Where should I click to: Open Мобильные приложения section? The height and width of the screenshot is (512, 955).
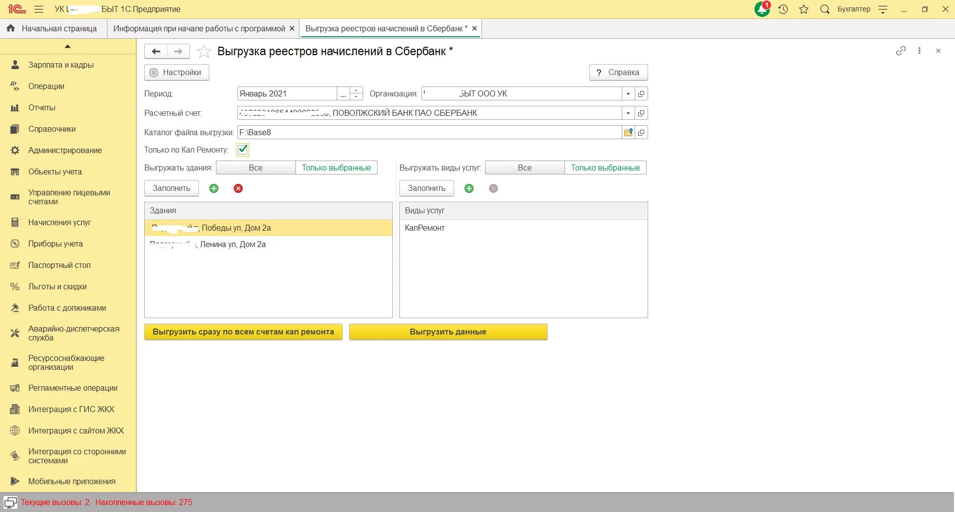(x=72, y=481)
